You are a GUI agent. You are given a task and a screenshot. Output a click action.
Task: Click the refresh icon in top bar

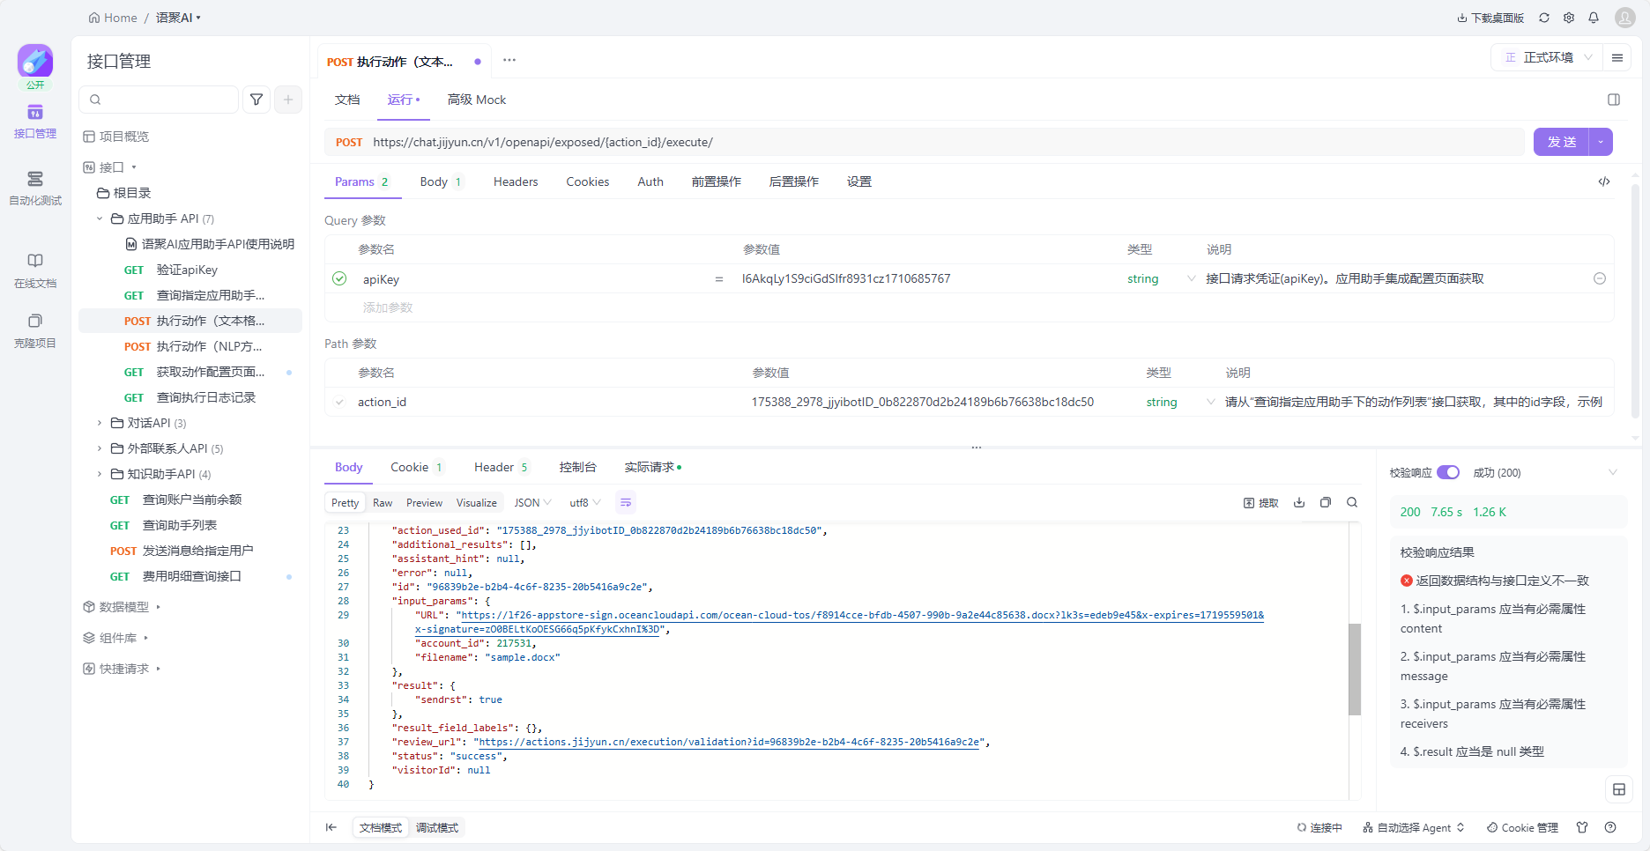[x=1544, y=18]
